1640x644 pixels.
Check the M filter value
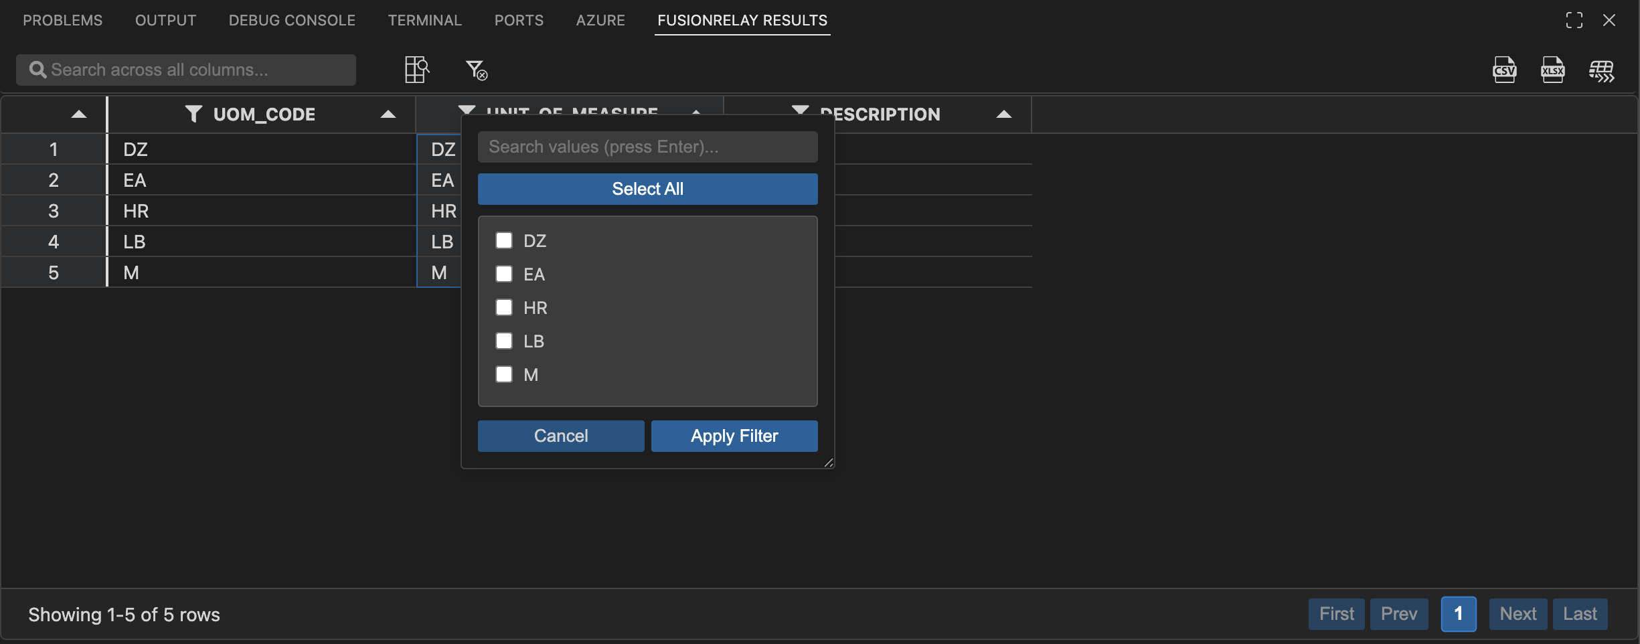[x=504, y=374]
